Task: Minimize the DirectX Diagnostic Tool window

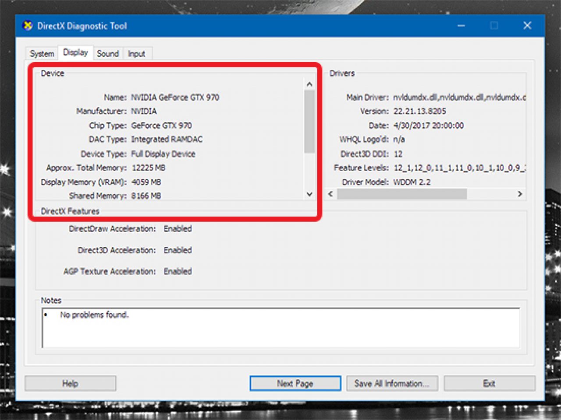Action: (461, 26)
